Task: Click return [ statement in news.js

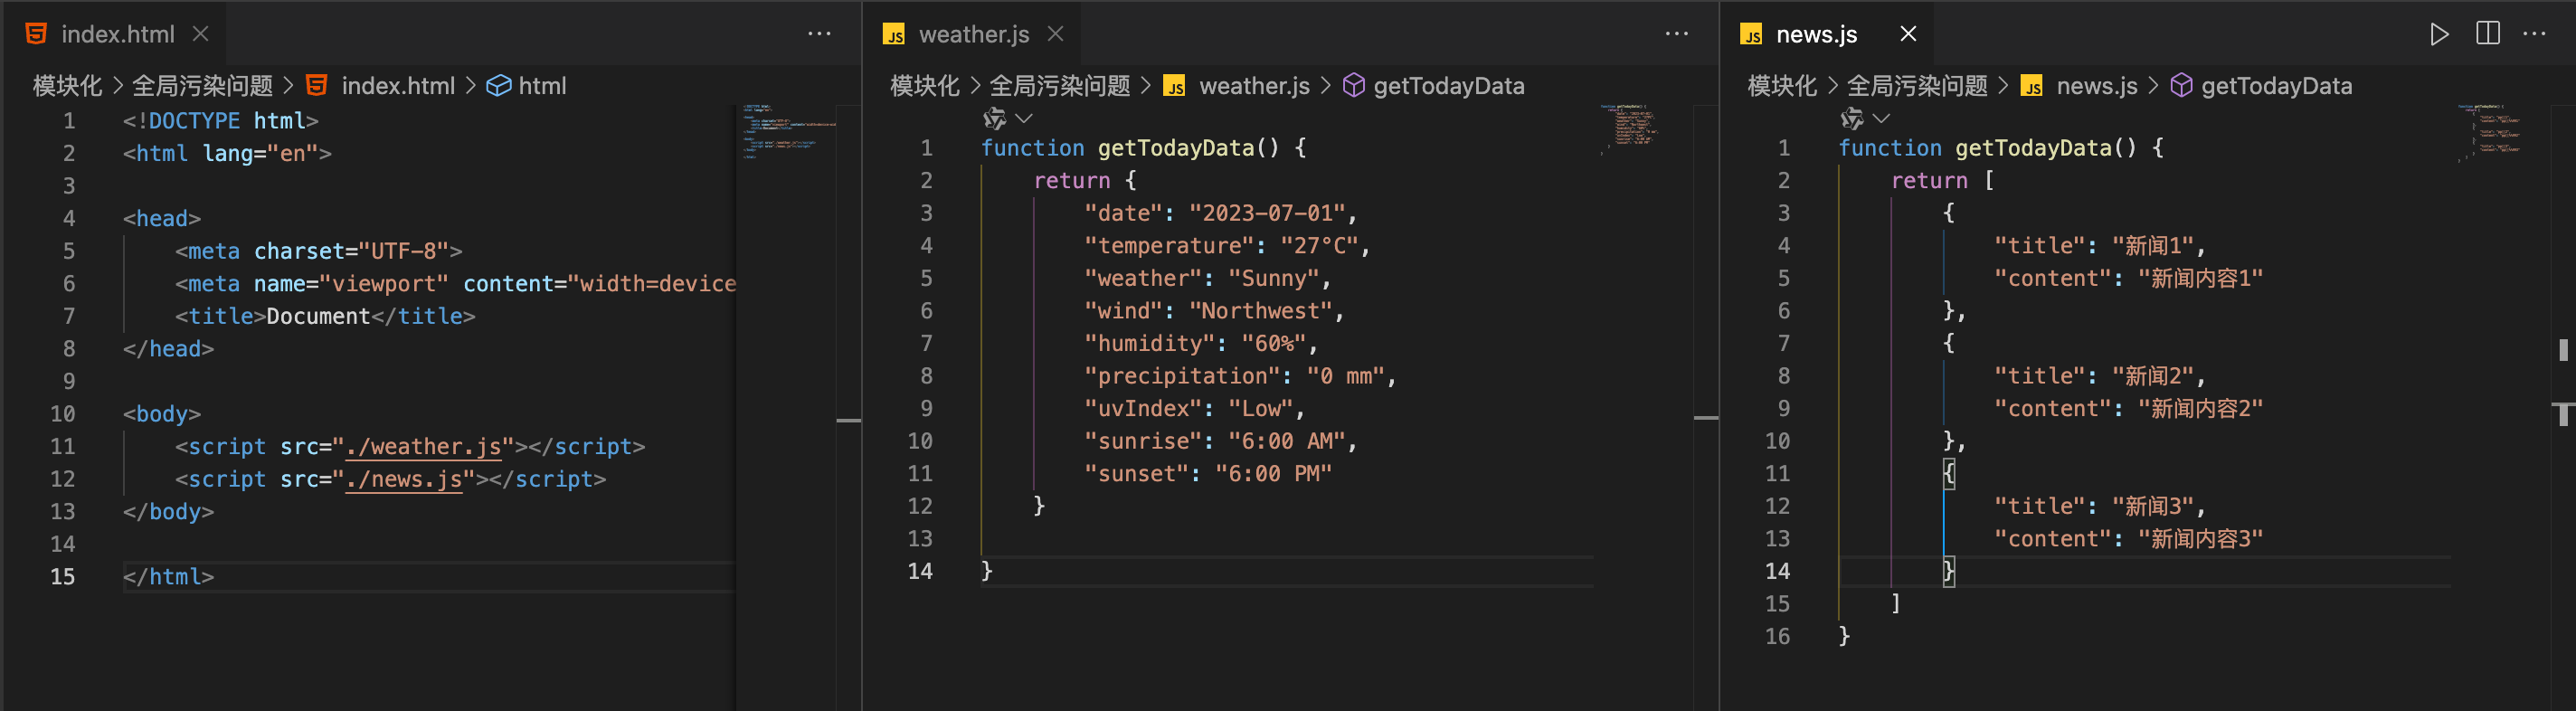Action: (x=1942, y=181)
